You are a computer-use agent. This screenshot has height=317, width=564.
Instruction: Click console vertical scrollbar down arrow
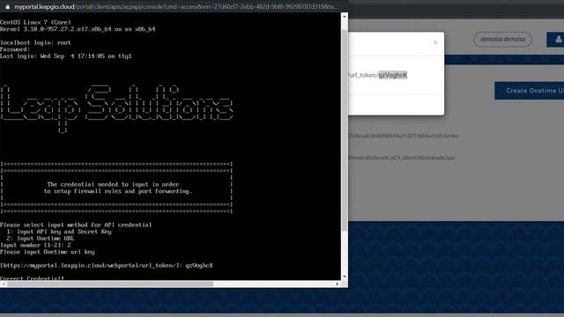[x=345, y=276]
